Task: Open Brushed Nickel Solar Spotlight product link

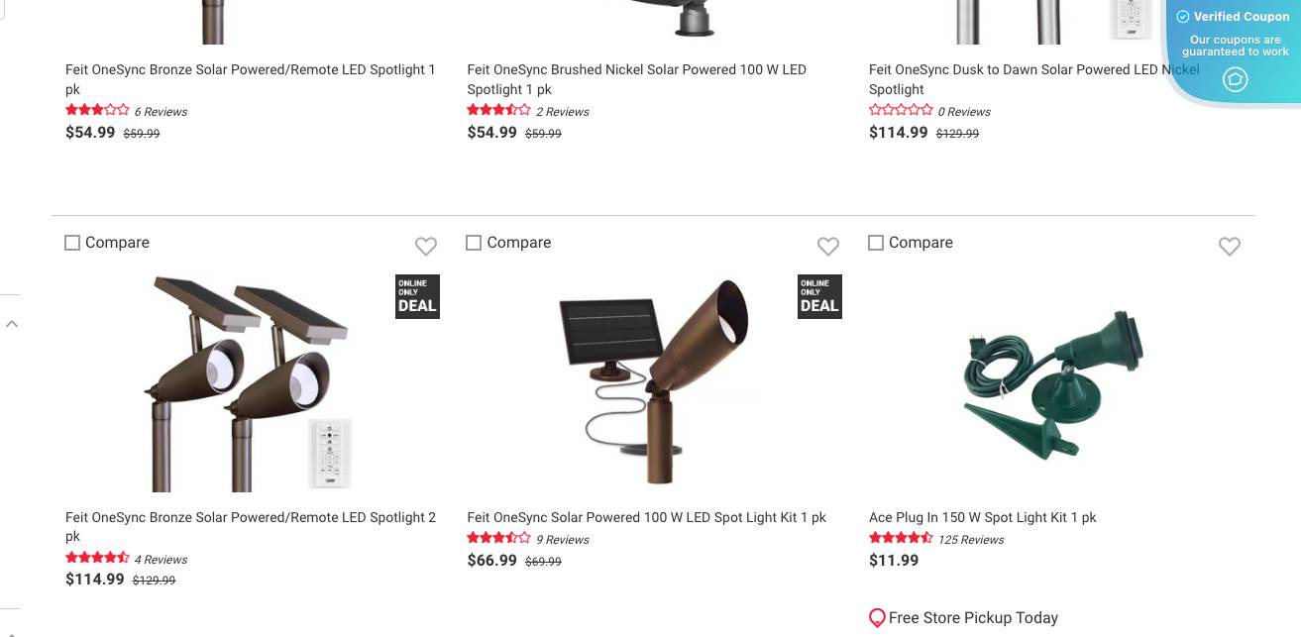Action: [636, 70]
